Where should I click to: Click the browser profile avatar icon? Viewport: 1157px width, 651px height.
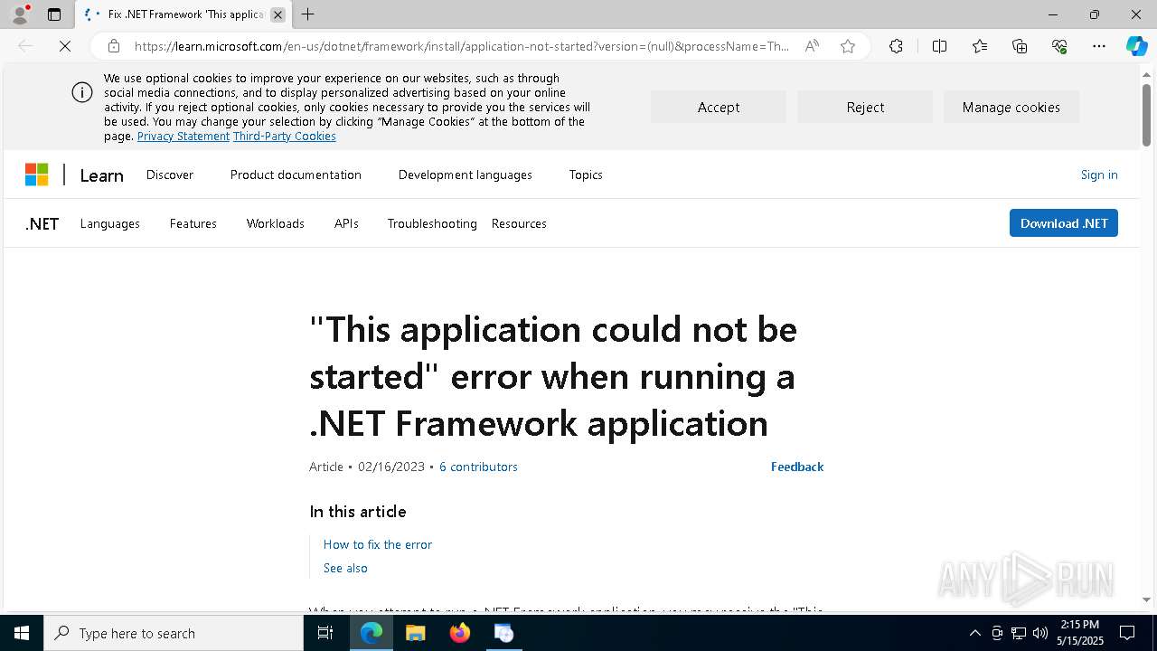[x=20, y=14]
